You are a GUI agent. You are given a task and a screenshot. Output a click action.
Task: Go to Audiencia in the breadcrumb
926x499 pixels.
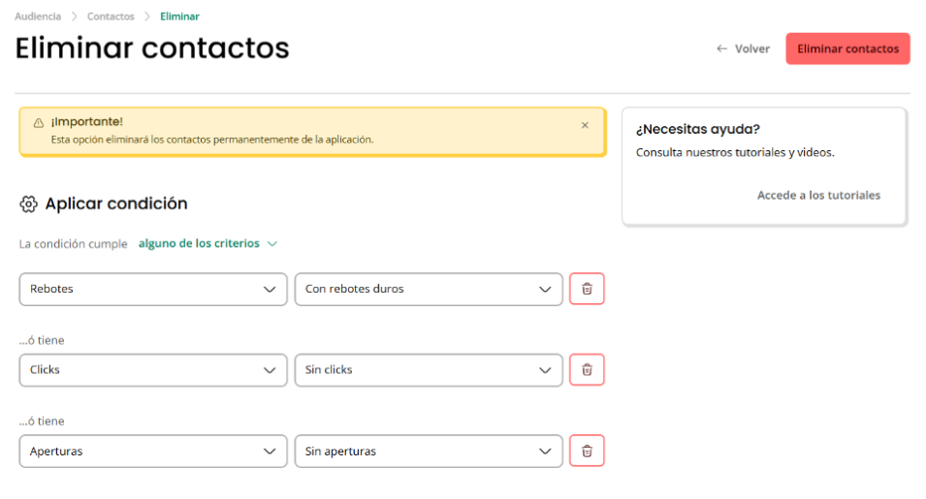click(38, 16)
